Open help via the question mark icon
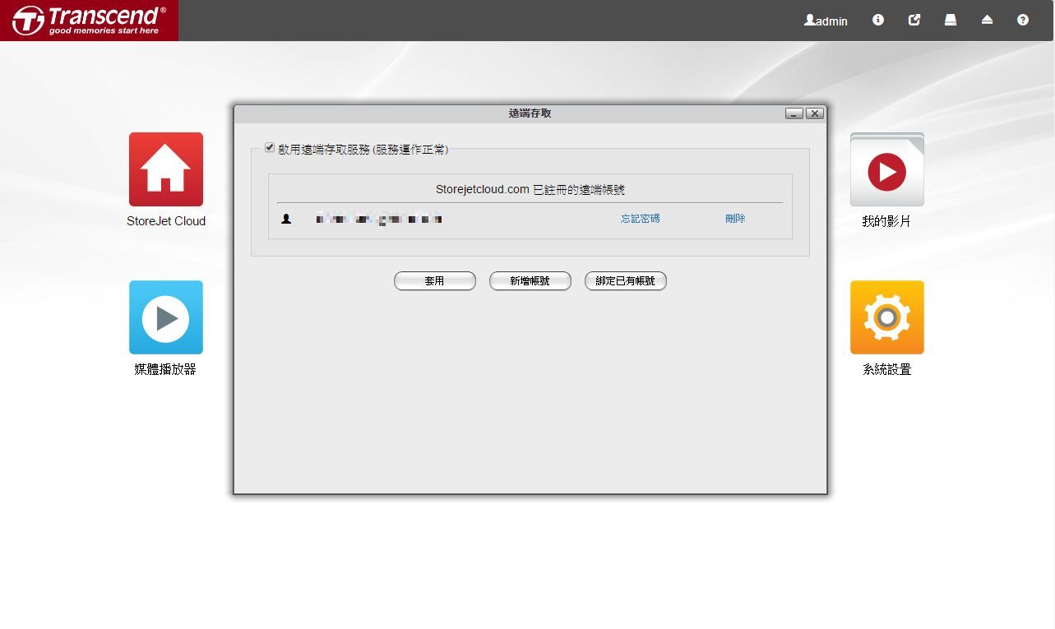 tap(1023, 20)
